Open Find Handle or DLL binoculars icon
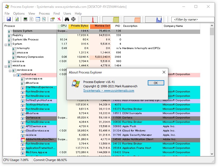This screenshot has width=218, height=167. coord(67,19)
